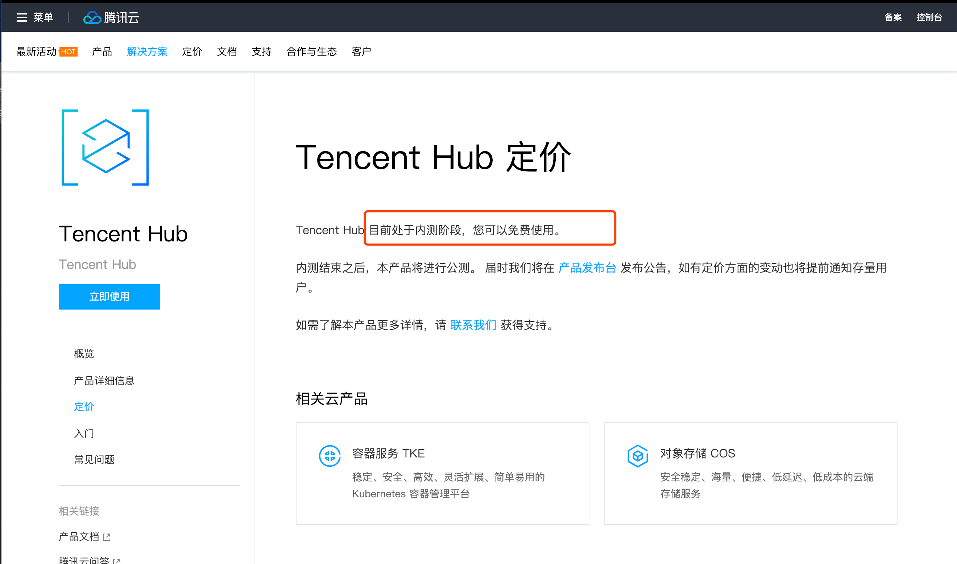Click the 备案 link
The image size is (957, 564).
tap(893, 17)
